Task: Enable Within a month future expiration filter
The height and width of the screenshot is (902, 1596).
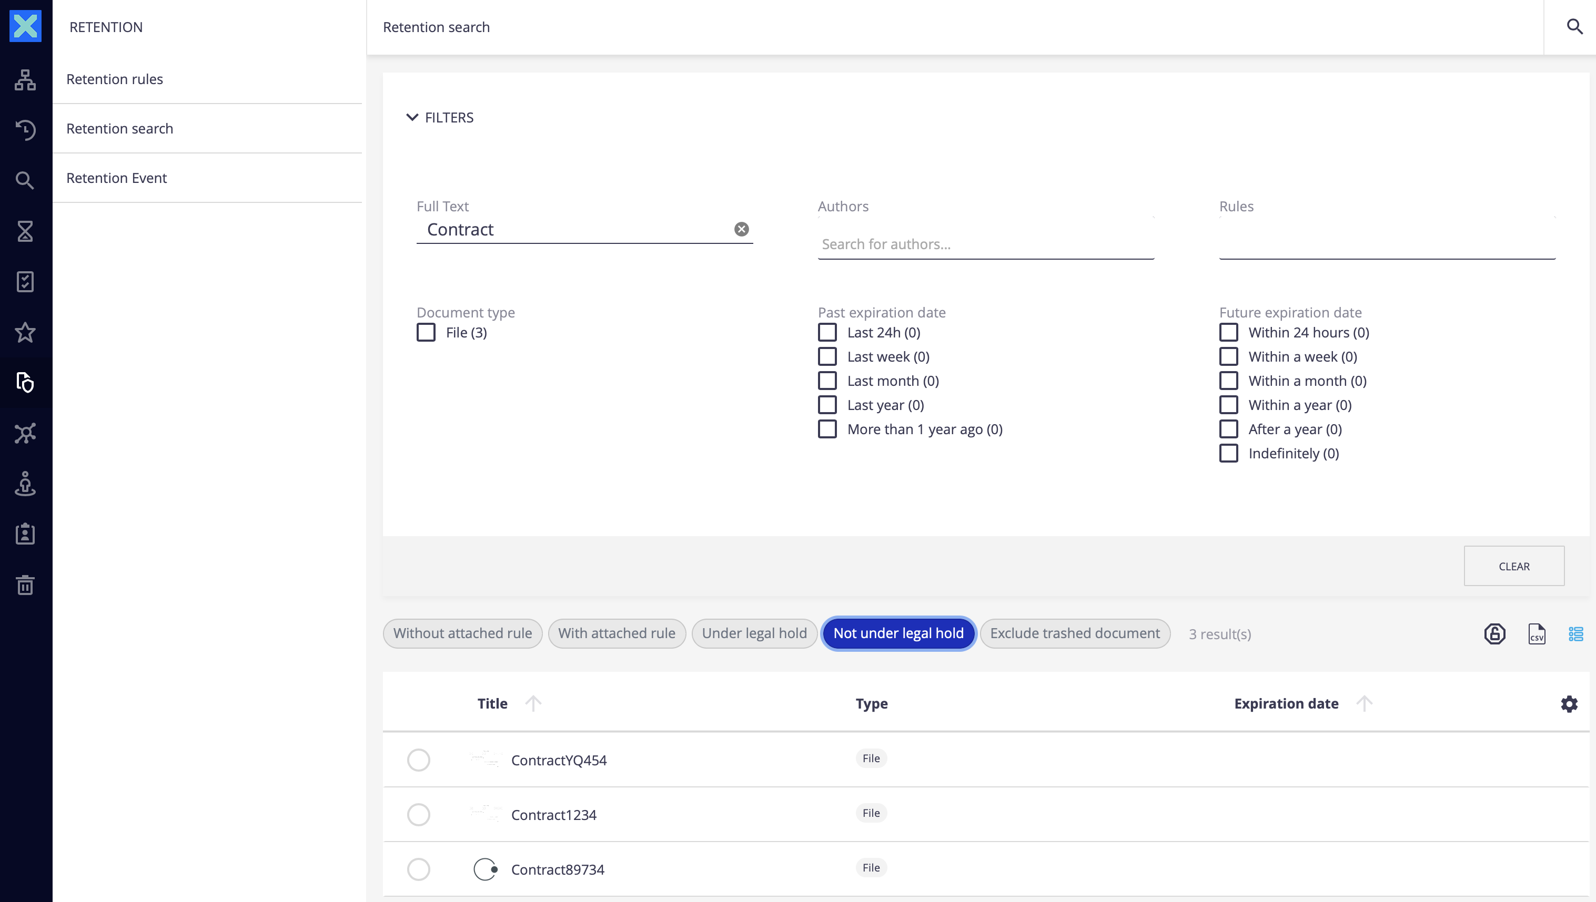Action: [1228, 381]
